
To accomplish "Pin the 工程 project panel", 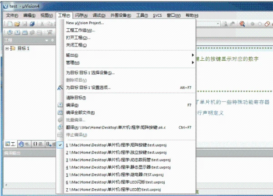I will click(x=52, y=40).
